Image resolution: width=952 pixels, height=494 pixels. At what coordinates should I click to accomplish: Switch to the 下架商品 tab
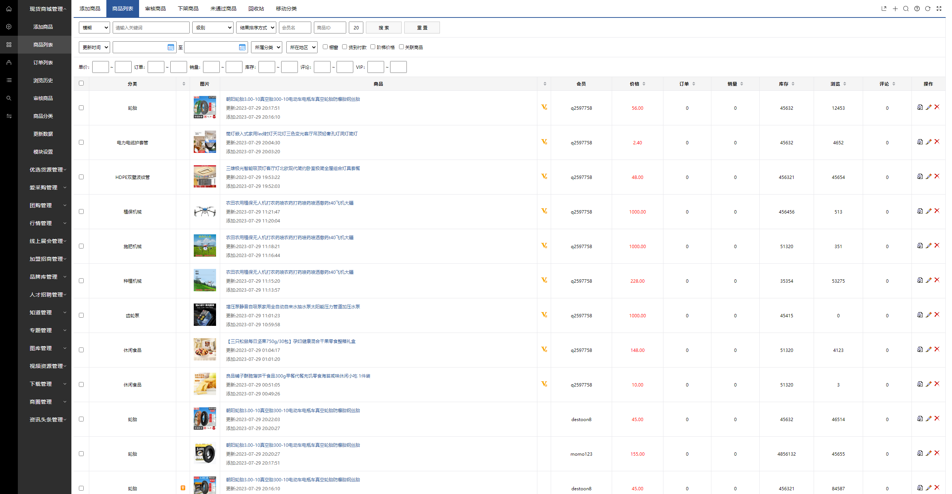tap(188, 9)
